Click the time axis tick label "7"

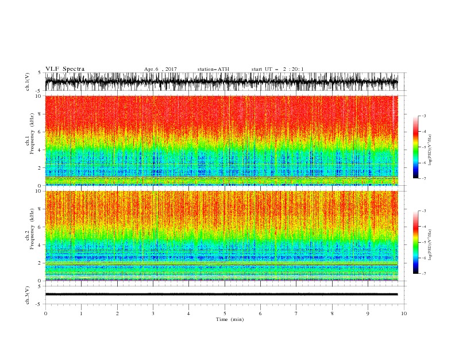click(x=296, y=313)
